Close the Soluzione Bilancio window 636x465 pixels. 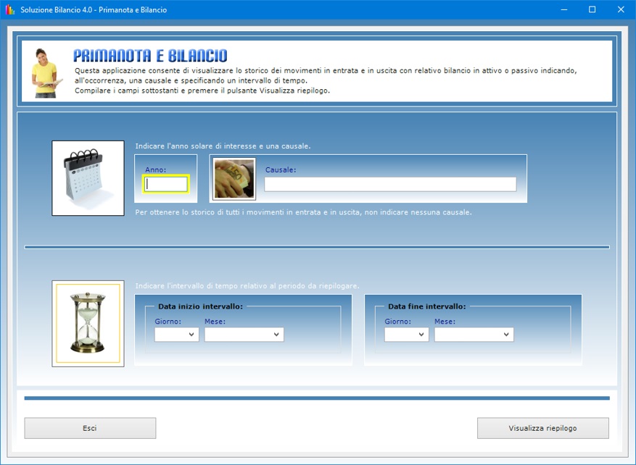coord(621,9)
